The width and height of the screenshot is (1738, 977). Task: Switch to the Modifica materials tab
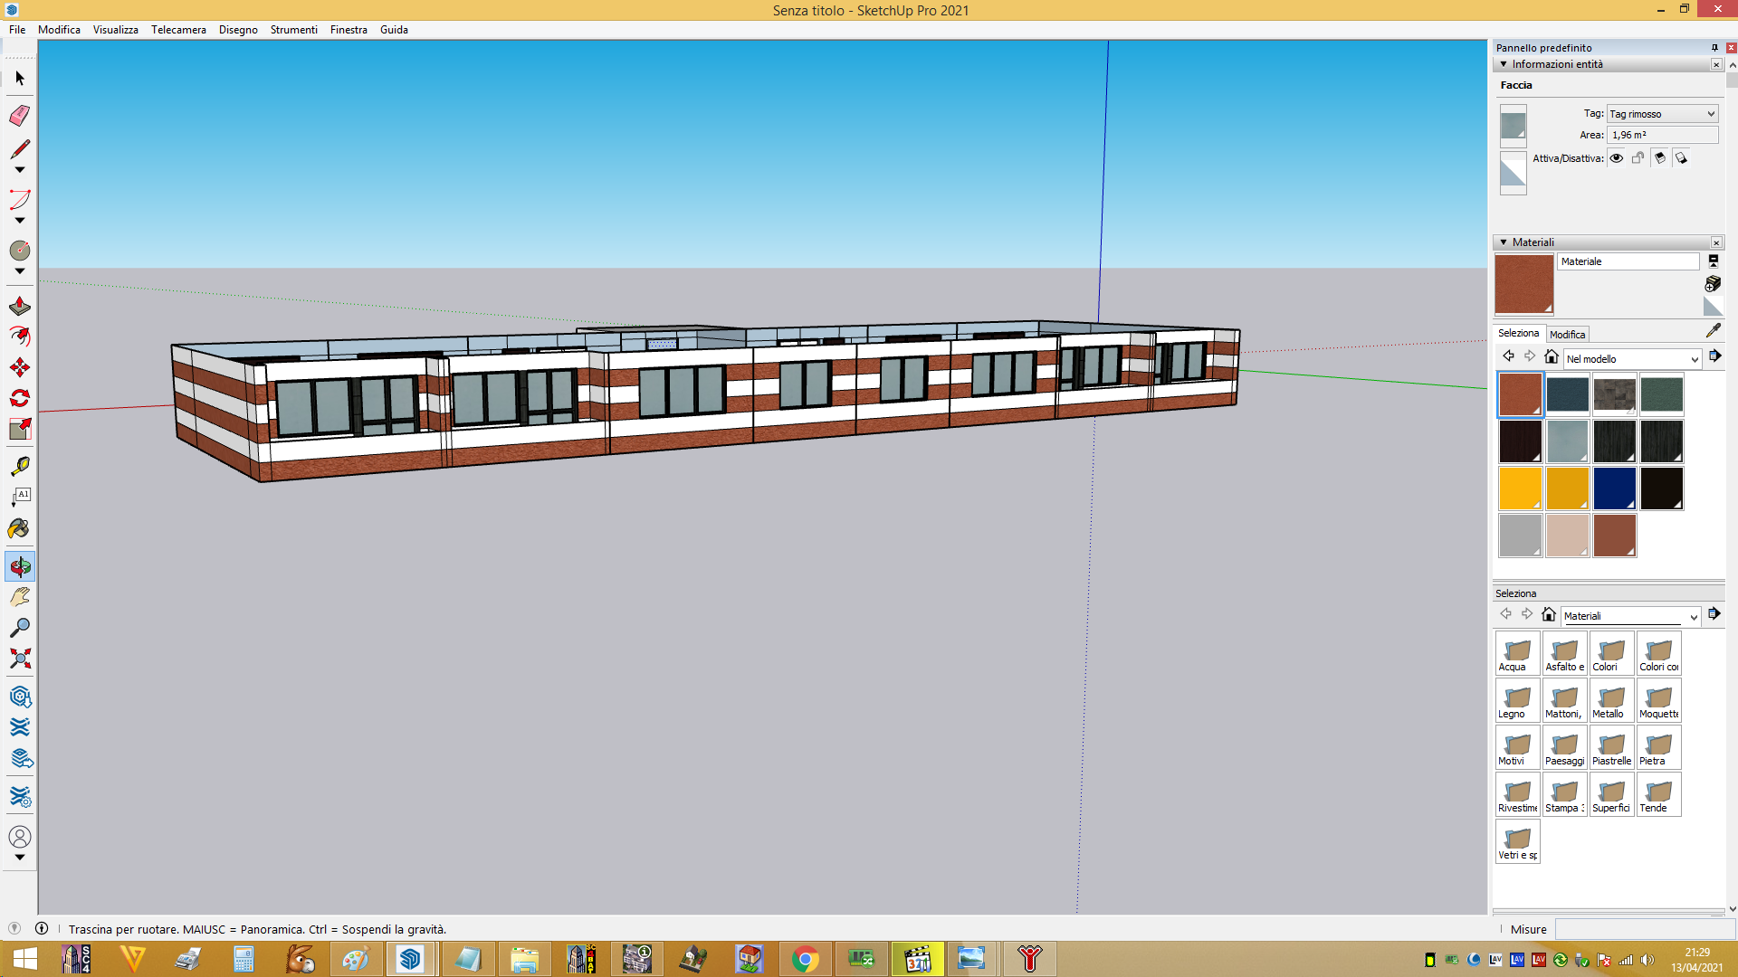(1568, 335)
